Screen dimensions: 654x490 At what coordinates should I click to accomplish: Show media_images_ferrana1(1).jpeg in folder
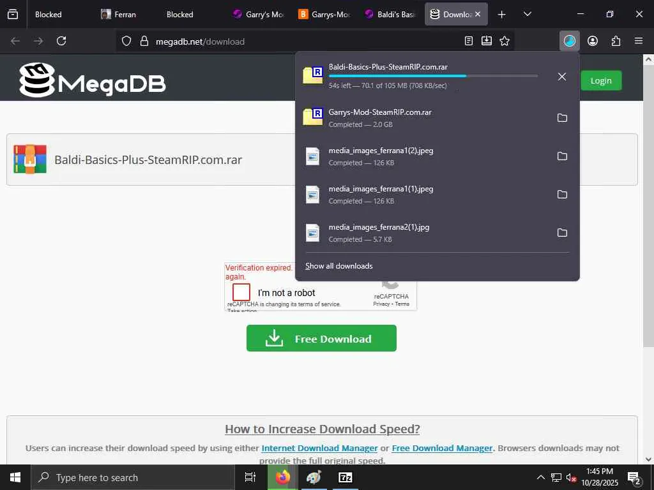point(562,195)
